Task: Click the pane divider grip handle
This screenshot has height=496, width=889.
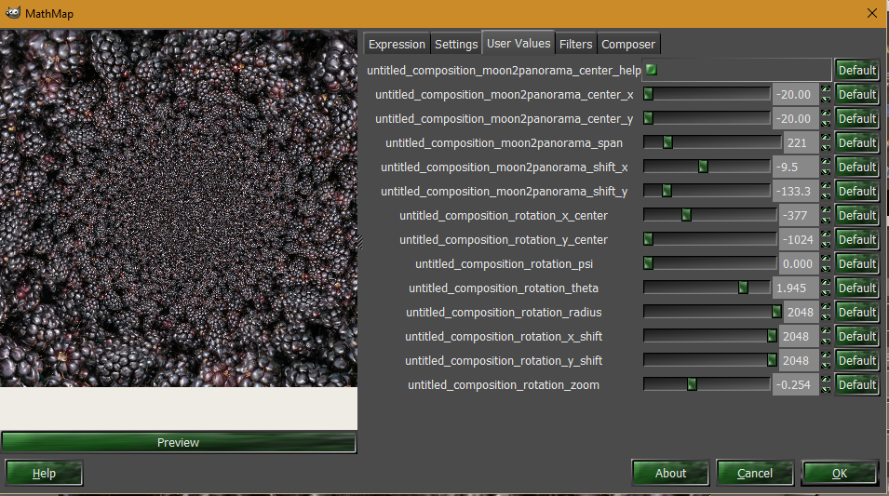Action: 360,241
